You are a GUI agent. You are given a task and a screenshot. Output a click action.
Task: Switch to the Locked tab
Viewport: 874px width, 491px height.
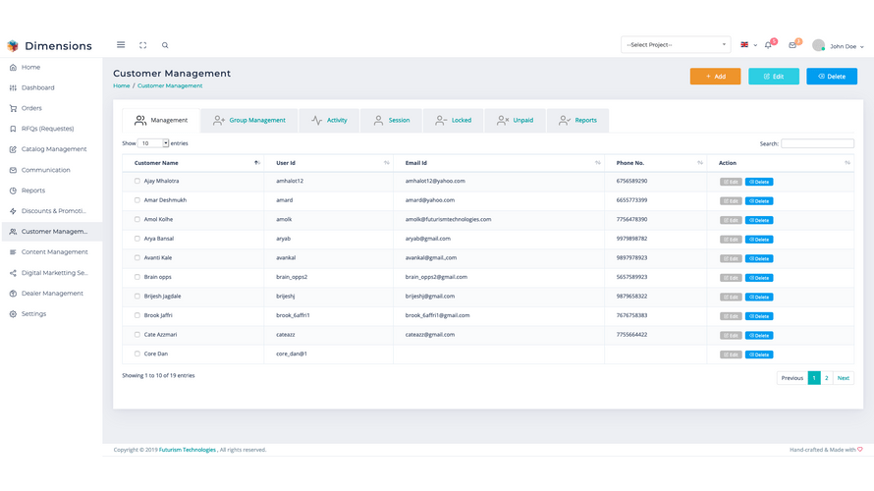coord(453,121)
